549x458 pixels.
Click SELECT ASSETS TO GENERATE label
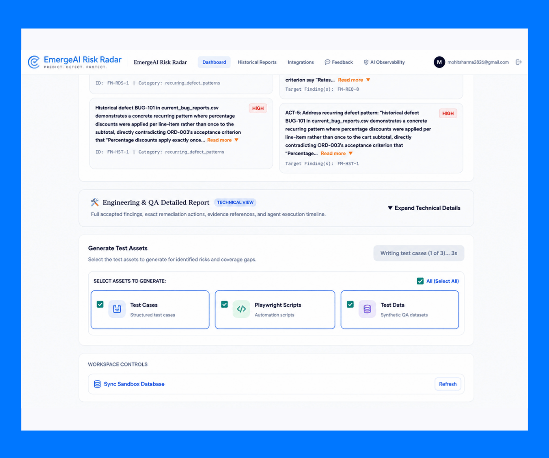coord(129,281)
